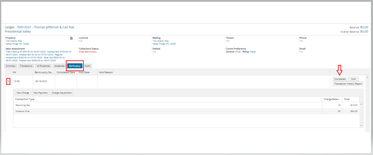Open the Transaction History Report
This screenshot has width=373, height=155.
[x=348, y=84]
